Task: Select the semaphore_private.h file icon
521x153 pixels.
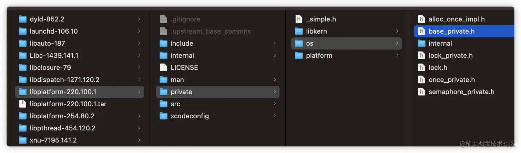Action: tap(421, 92)
